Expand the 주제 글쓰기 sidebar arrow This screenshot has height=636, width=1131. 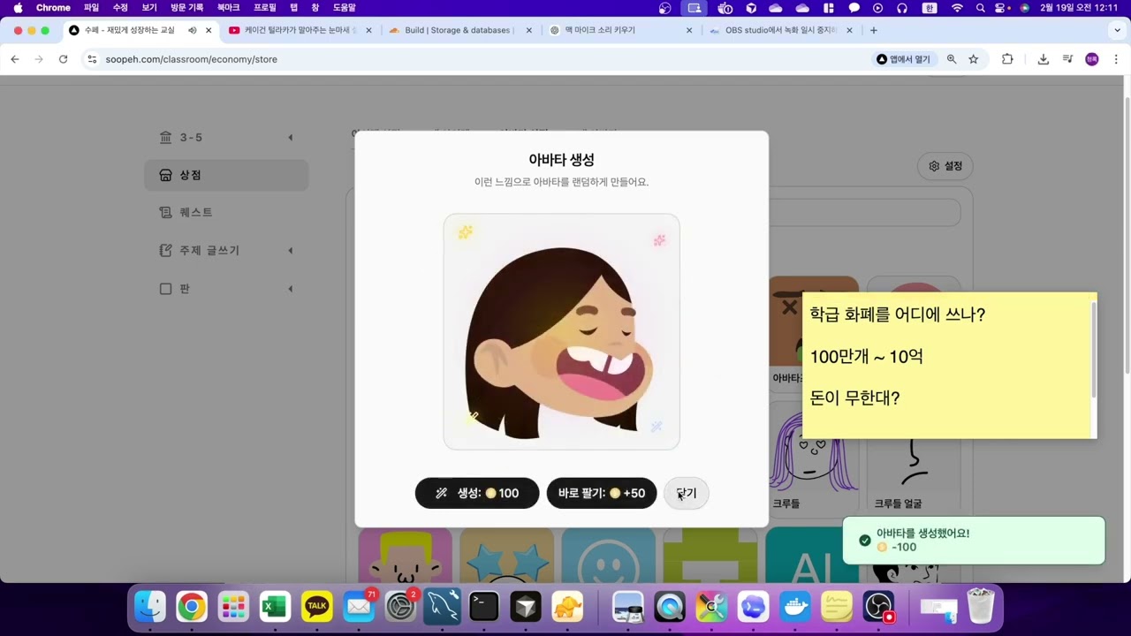point(290,251)
